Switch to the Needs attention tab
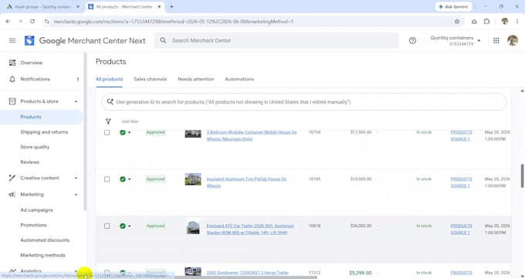This screenshot has width=525, height=279. coord(196,79)
